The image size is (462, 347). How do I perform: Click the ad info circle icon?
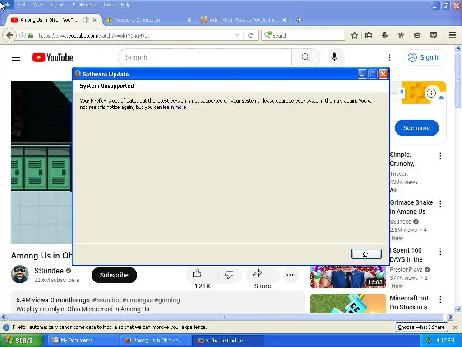coord(431,93)
